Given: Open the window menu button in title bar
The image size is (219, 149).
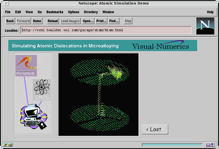Looking at the screenshot, I should [x=6, y=4].
